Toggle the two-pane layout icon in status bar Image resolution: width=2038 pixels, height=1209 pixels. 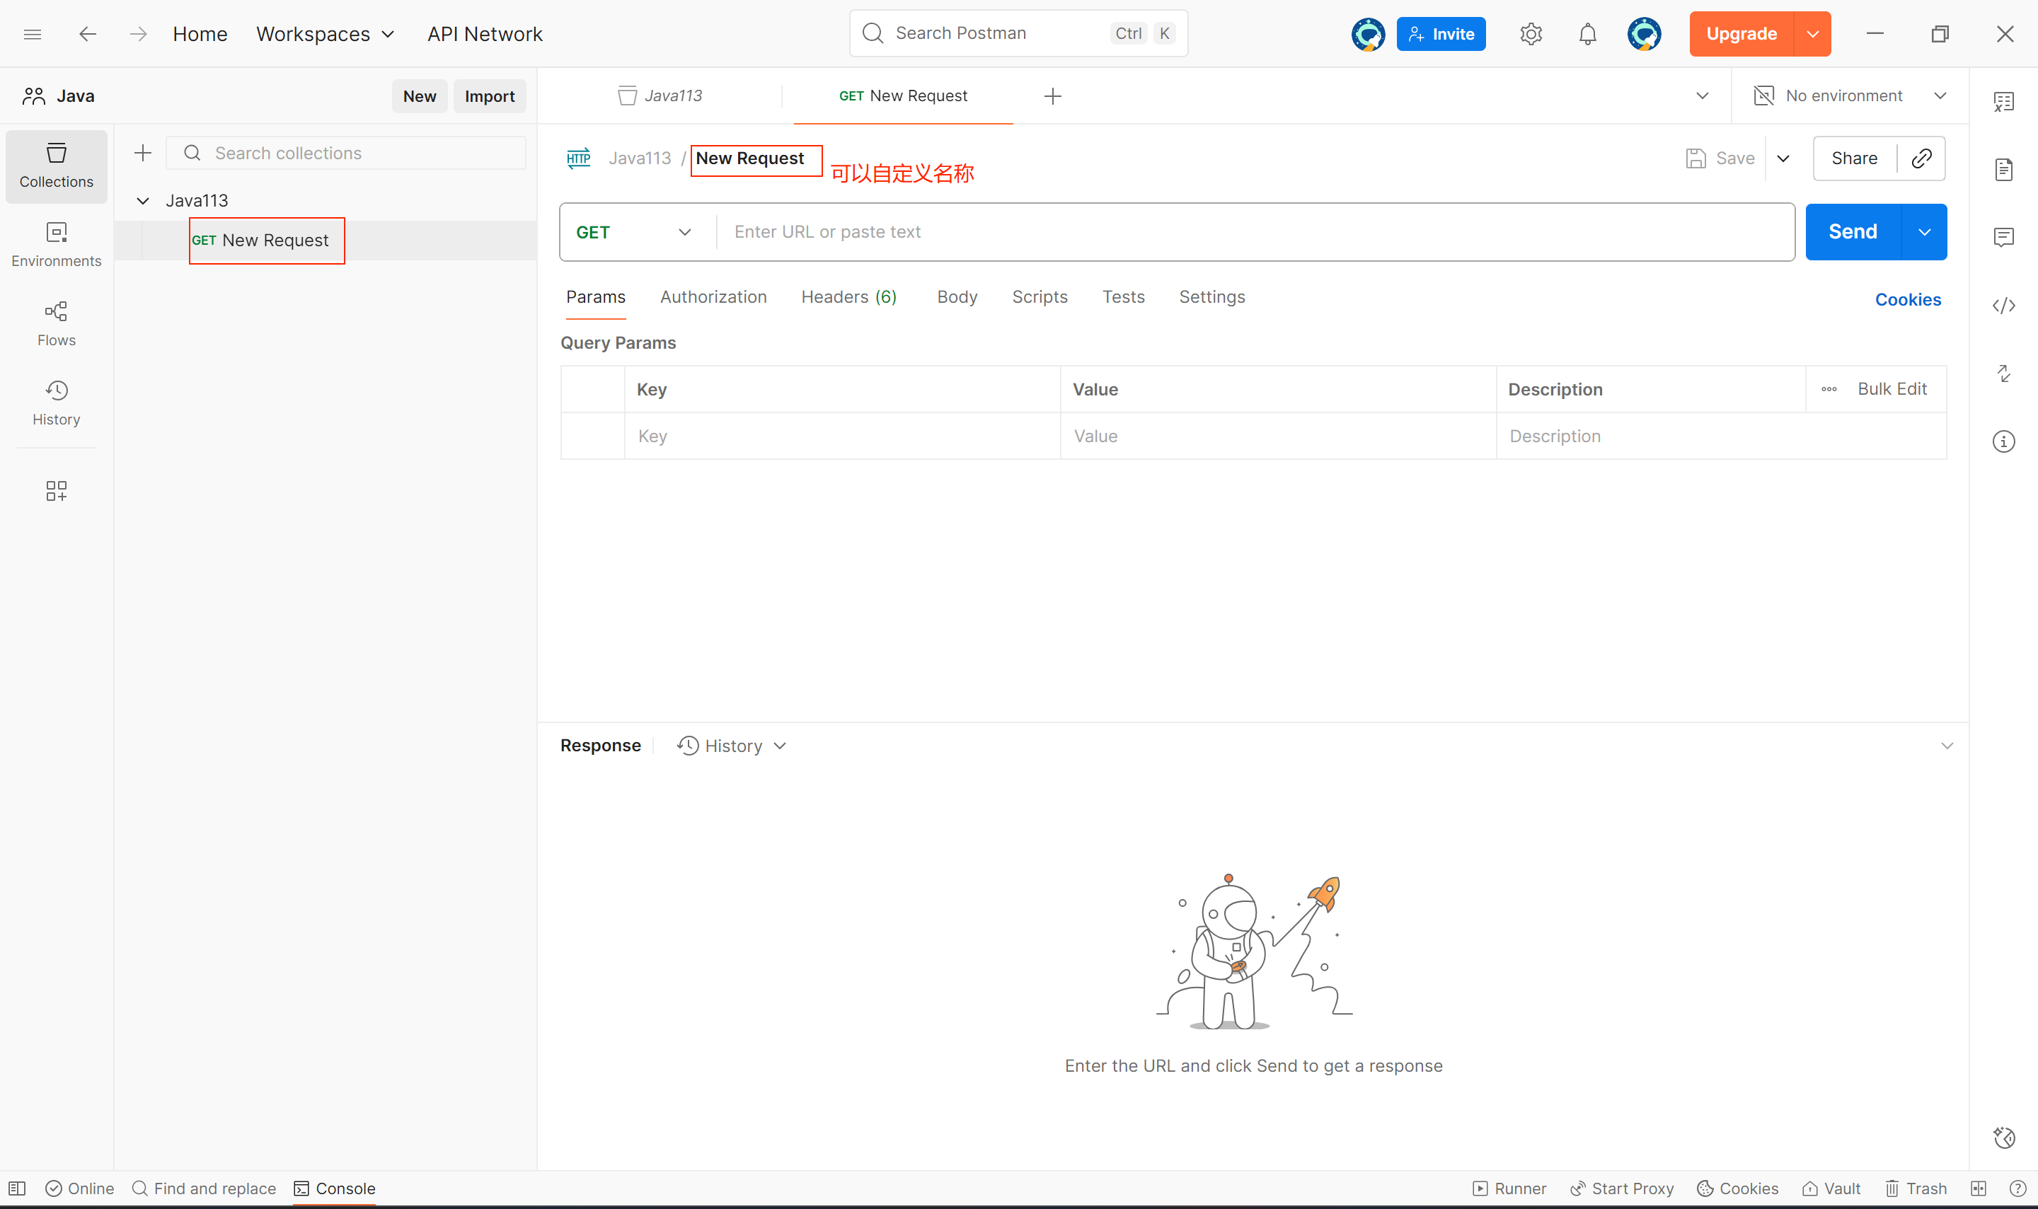click(x=1978, y=1188)
